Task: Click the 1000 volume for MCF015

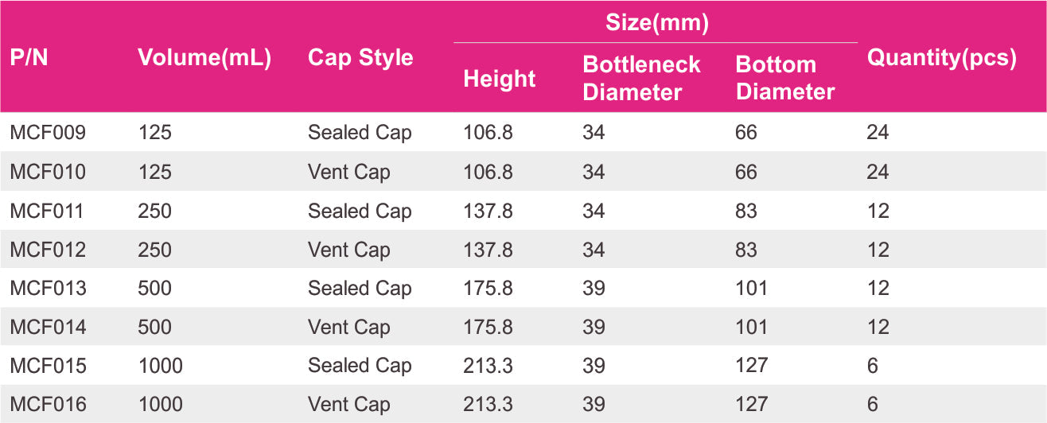Action: 160,366
